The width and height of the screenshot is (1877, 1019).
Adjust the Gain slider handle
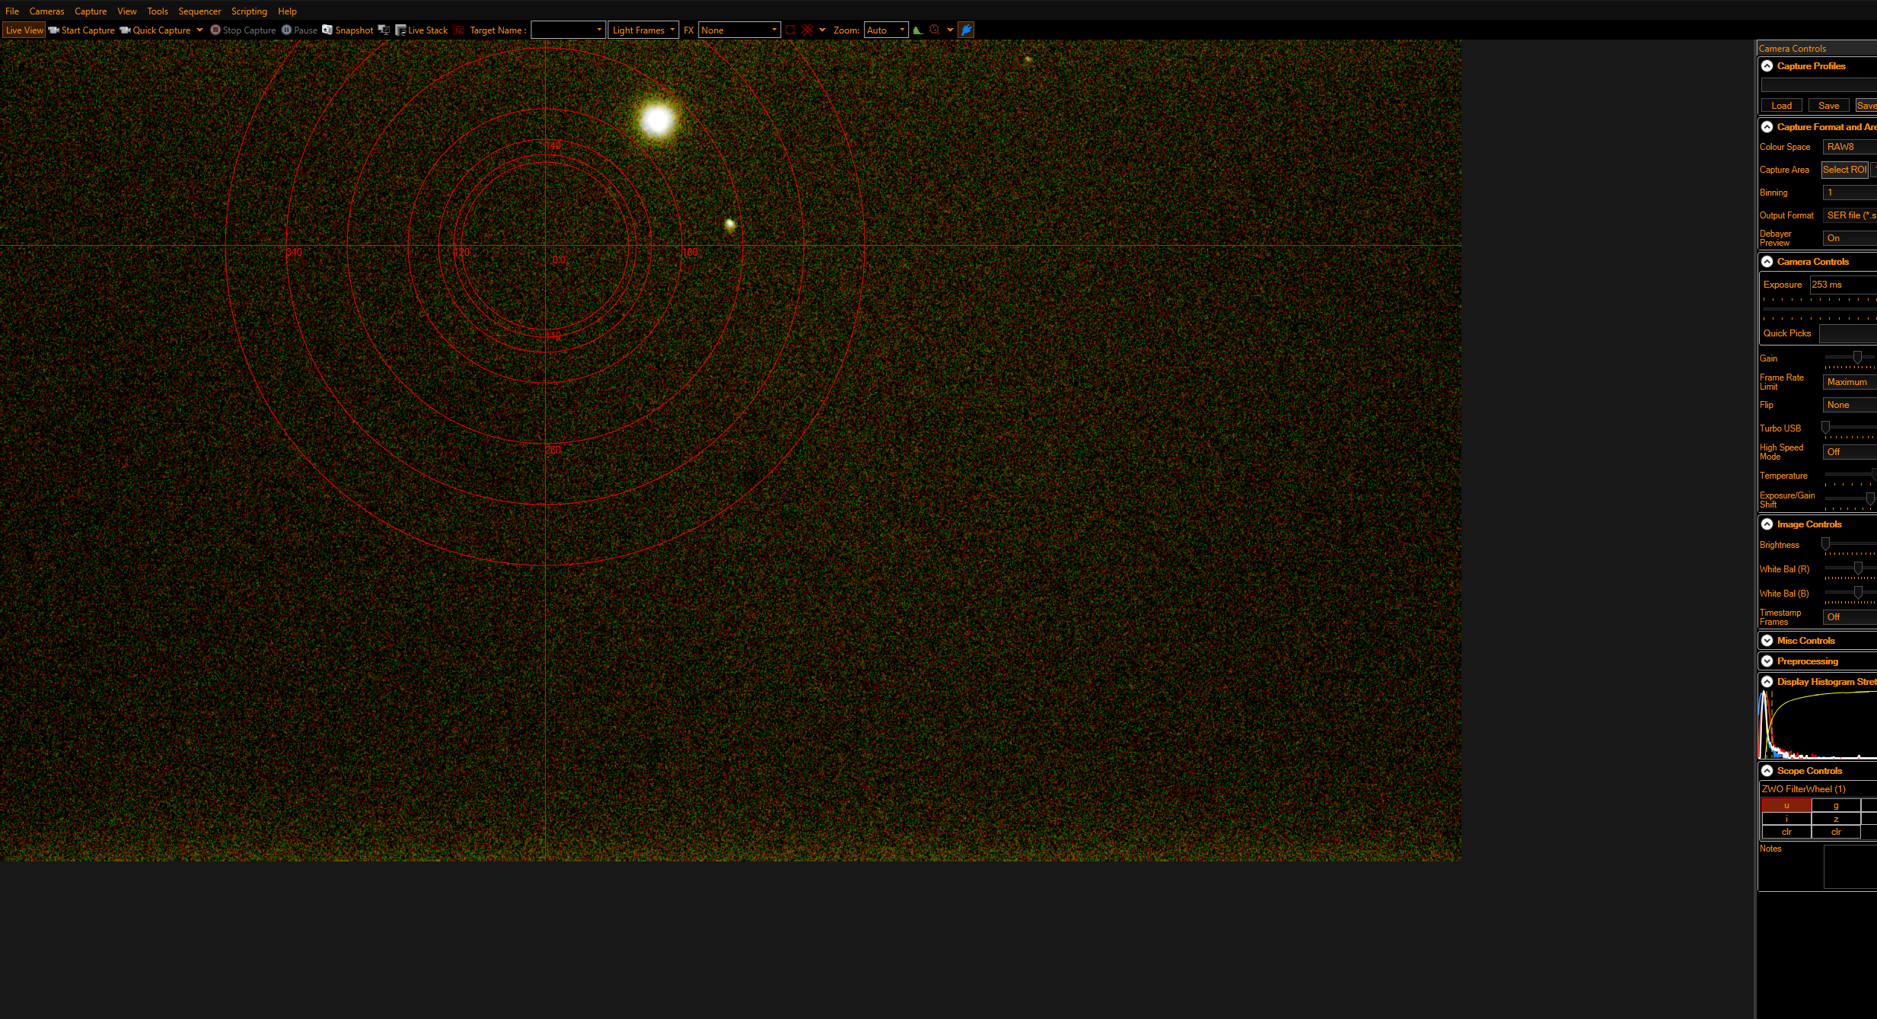coord(1857,357)
